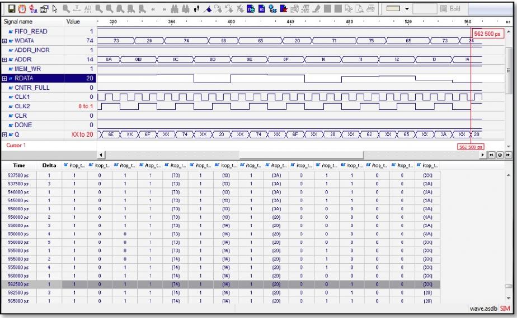Select the 540000 ps list row

tap(220, 192)
